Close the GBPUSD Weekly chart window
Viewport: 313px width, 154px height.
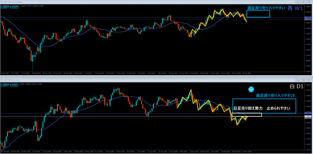[309, 2]
